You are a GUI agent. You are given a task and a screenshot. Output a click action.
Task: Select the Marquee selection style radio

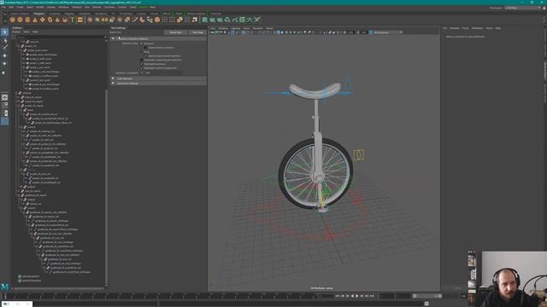point(142,43)
